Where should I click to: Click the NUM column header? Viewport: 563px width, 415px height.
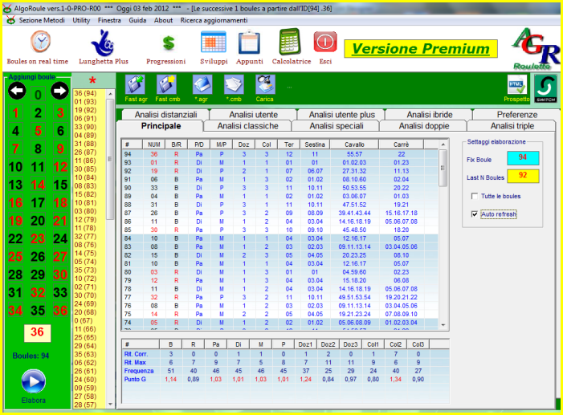153,144
